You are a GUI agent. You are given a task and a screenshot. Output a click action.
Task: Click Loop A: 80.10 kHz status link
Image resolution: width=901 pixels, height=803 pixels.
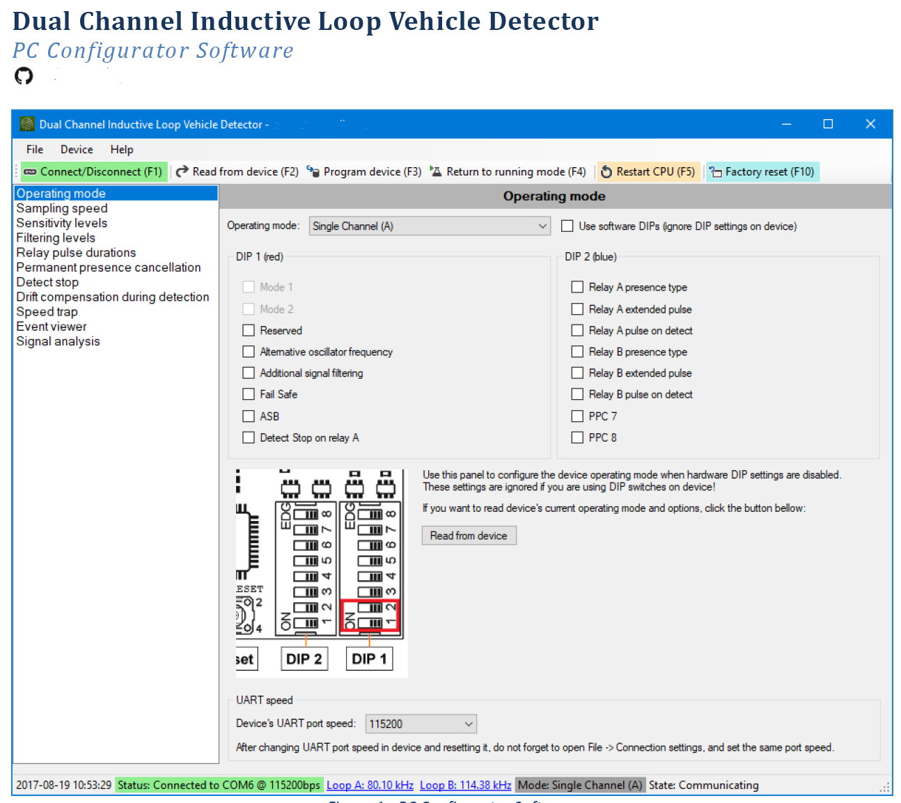click(370, 785)
